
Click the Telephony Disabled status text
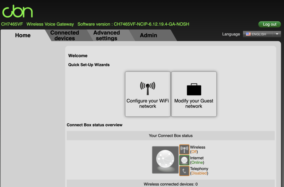(199, 173)
